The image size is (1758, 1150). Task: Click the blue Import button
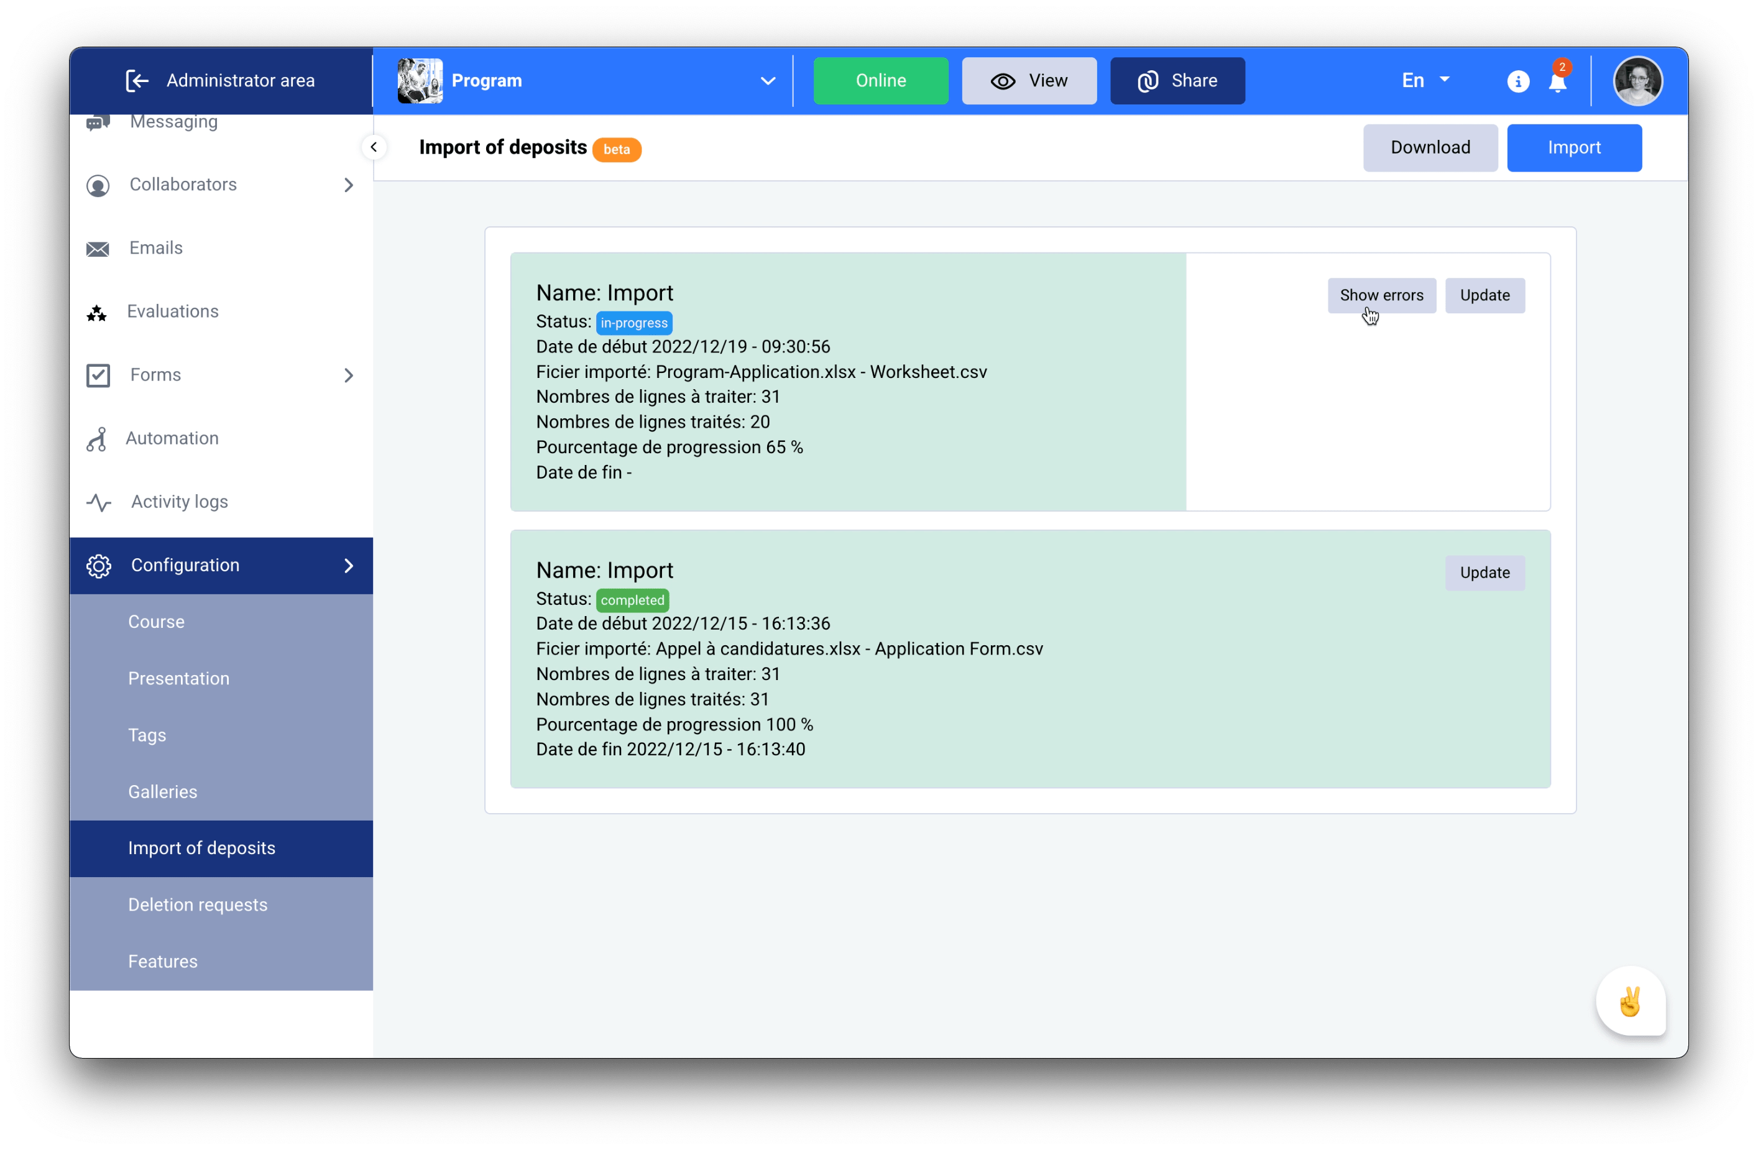[x=1573, y=148]
